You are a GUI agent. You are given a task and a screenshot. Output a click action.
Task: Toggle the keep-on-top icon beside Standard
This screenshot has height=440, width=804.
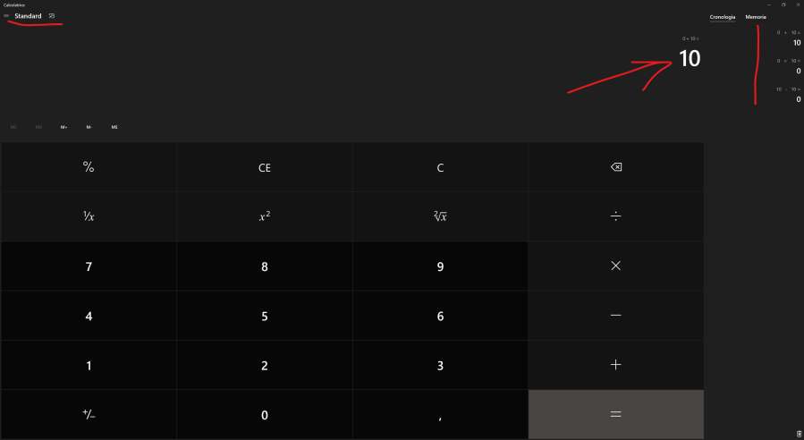[x=51, y=16]
